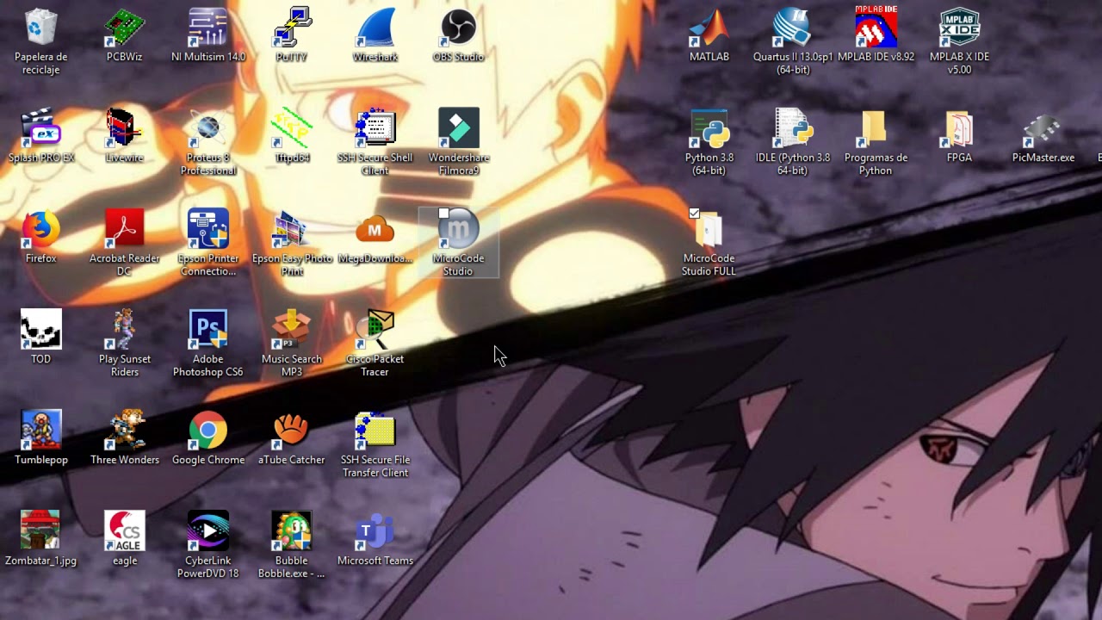The image size is (1102, 620).
Task: Select the MicroCode Studio shortcut icon
Action: 458,229
